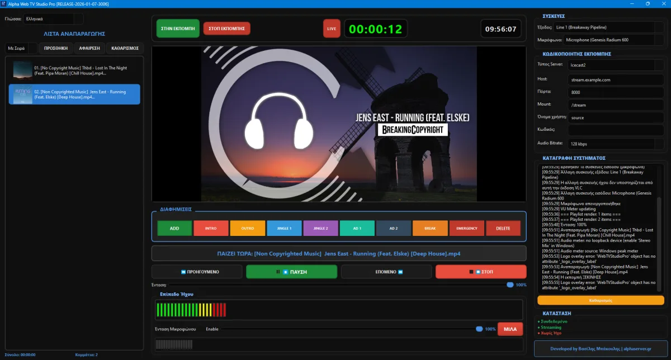Click the thumbnail of track 02 Running
Image resolution: width=671 pixels, height=360 pixels.
[23, 94]
